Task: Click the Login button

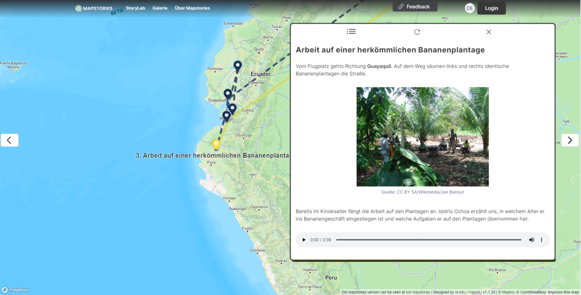Action: tap(491, 8)
